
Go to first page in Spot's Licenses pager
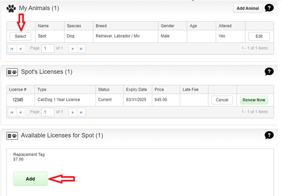point(12,112)
